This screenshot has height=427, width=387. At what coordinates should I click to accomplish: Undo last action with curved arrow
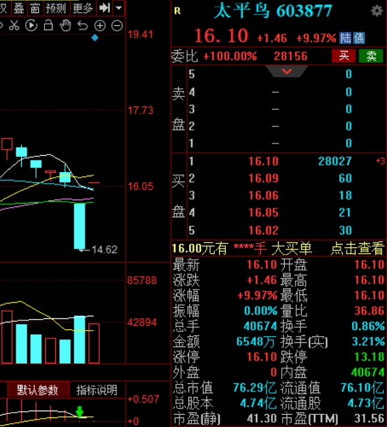click(83, 25)
